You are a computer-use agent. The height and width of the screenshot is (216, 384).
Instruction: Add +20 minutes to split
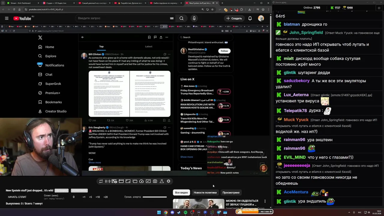coord(106,197)
